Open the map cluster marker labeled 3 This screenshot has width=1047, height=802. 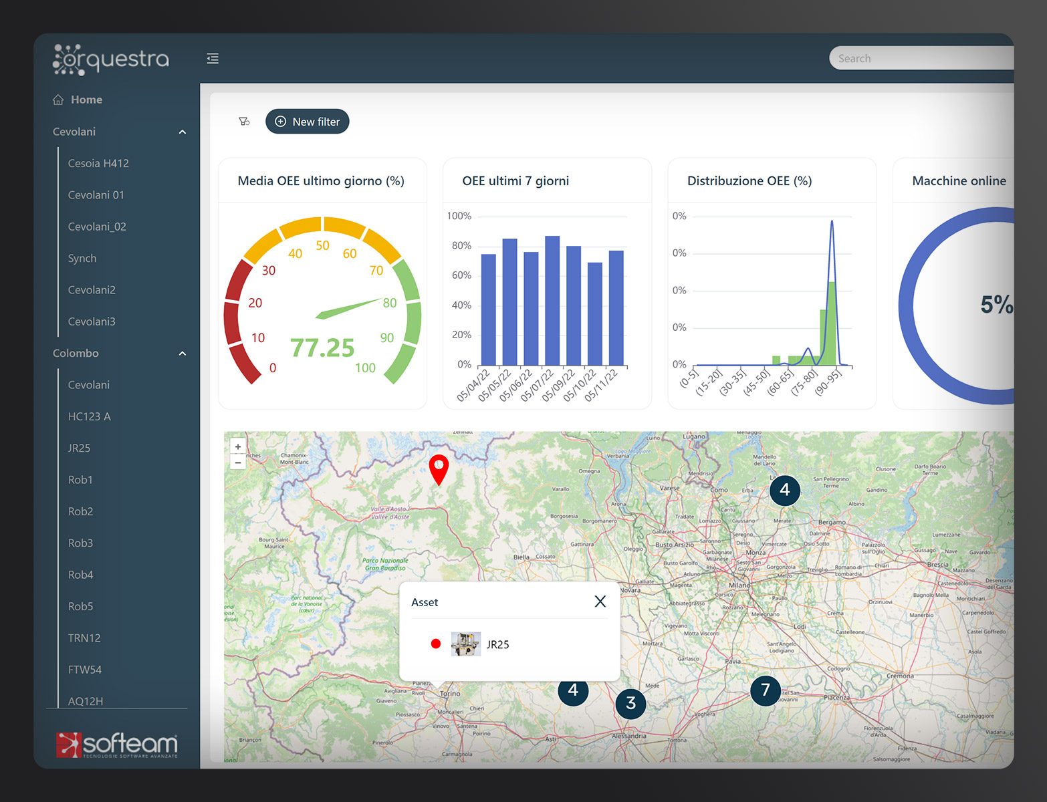pyautogui.click(x=630, y=703)
